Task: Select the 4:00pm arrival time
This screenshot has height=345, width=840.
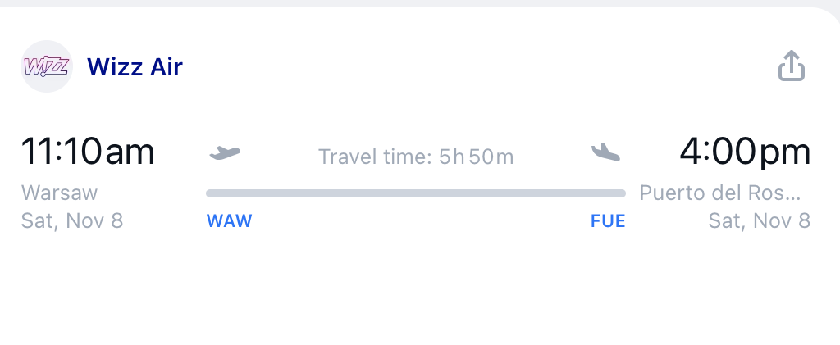Action: (745, 152)
